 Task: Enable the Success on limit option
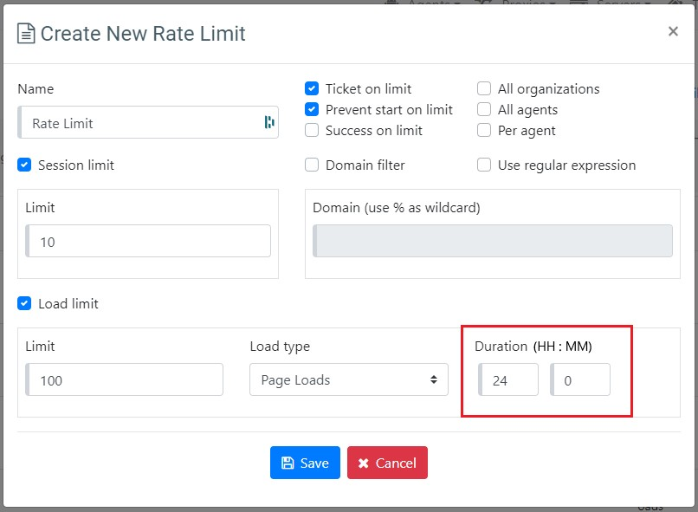point(312,130)
